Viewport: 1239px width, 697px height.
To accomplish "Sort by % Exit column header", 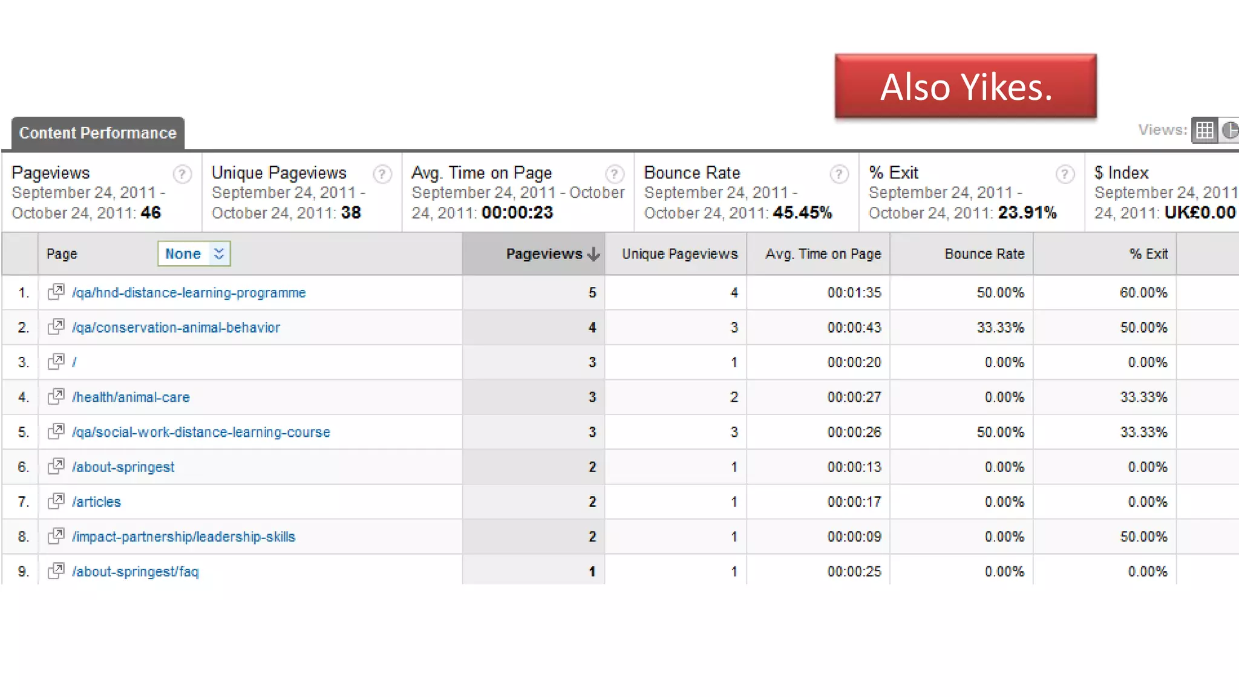I will [1148, 254].
